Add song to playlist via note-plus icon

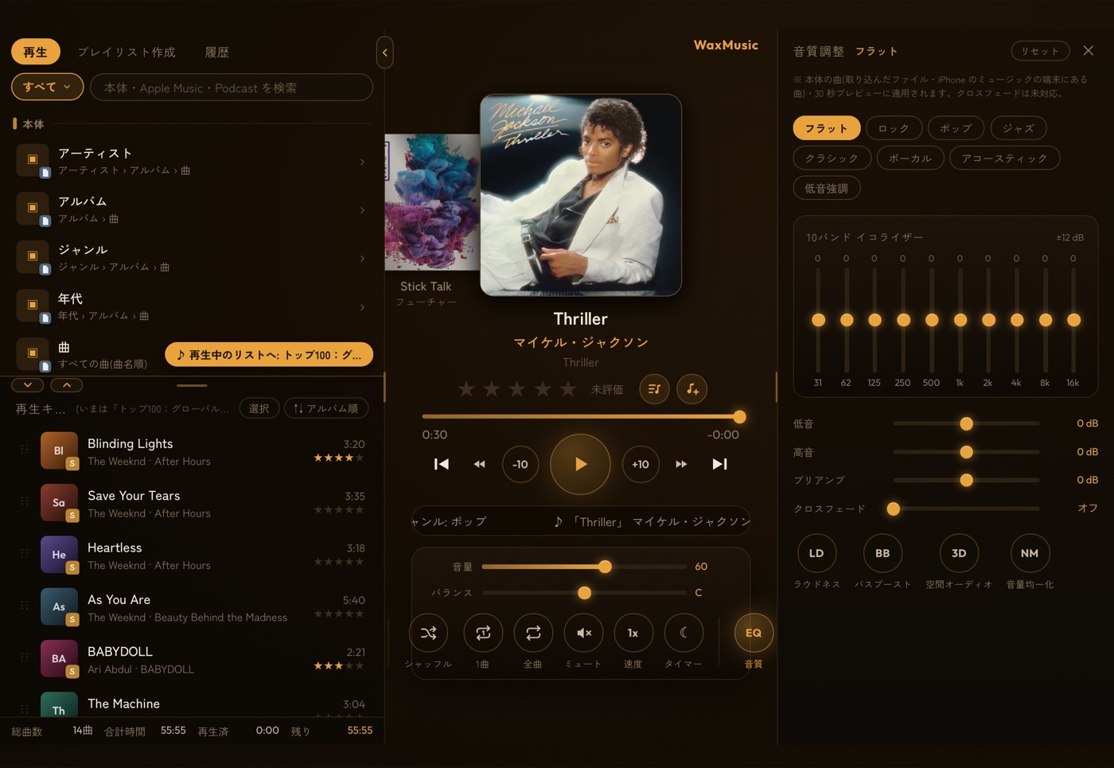coord(692,389)
